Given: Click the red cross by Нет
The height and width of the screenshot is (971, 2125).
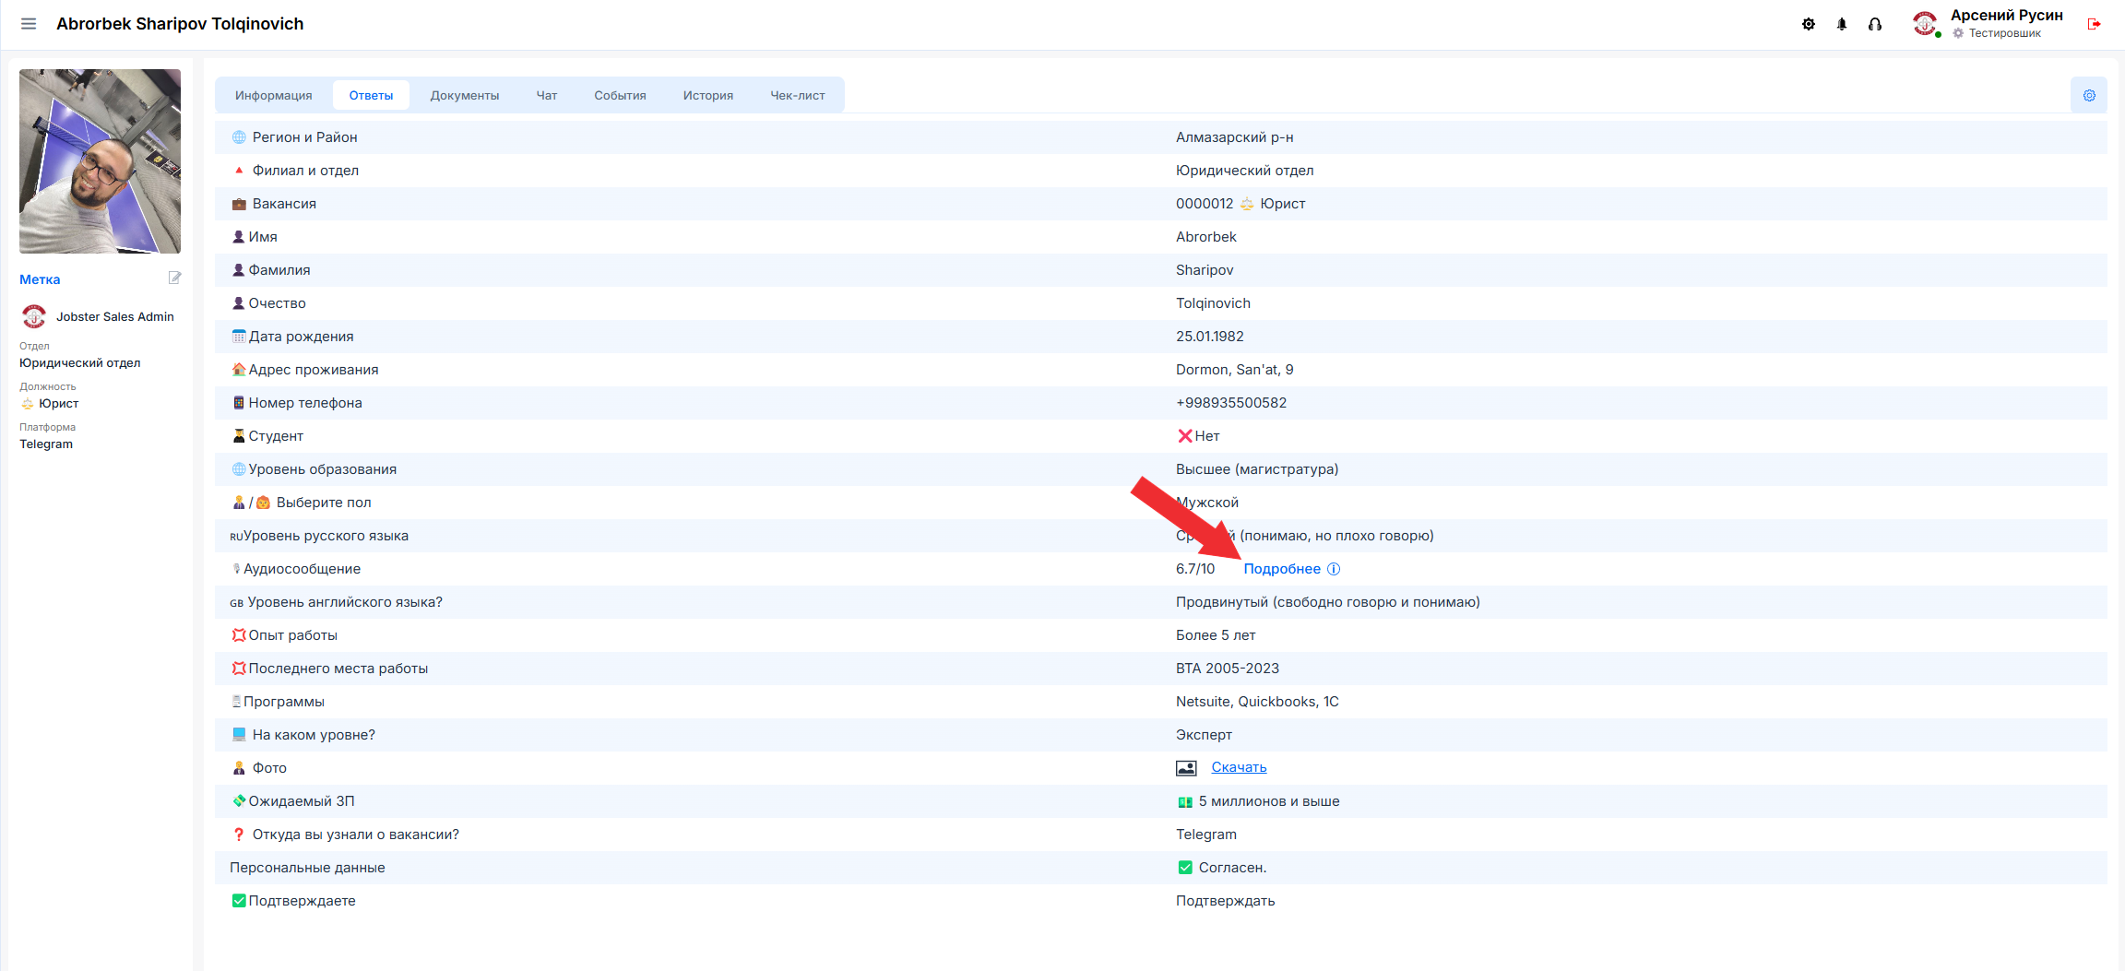Looking at the screenshot, I should (x=1185, y=436).
